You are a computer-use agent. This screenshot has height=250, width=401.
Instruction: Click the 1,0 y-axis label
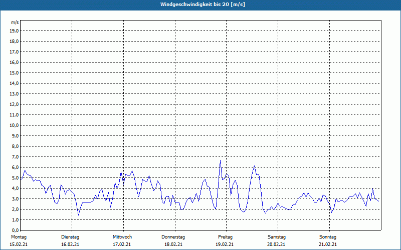click(x=15, y=219)
